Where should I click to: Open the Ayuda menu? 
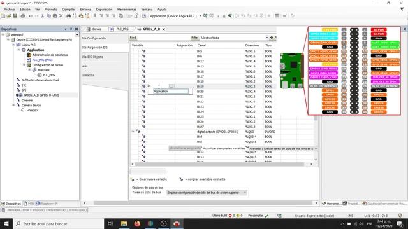(x=162, y=9)
